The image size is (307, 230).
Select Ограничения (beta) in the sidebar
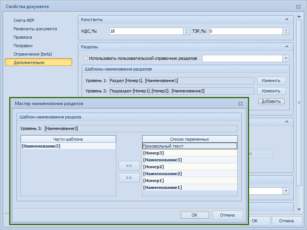[x=33, y=54]
